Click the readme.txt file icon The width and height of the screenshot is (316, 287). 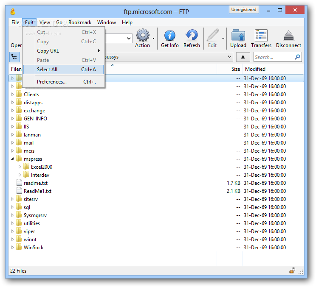point(19,183)
